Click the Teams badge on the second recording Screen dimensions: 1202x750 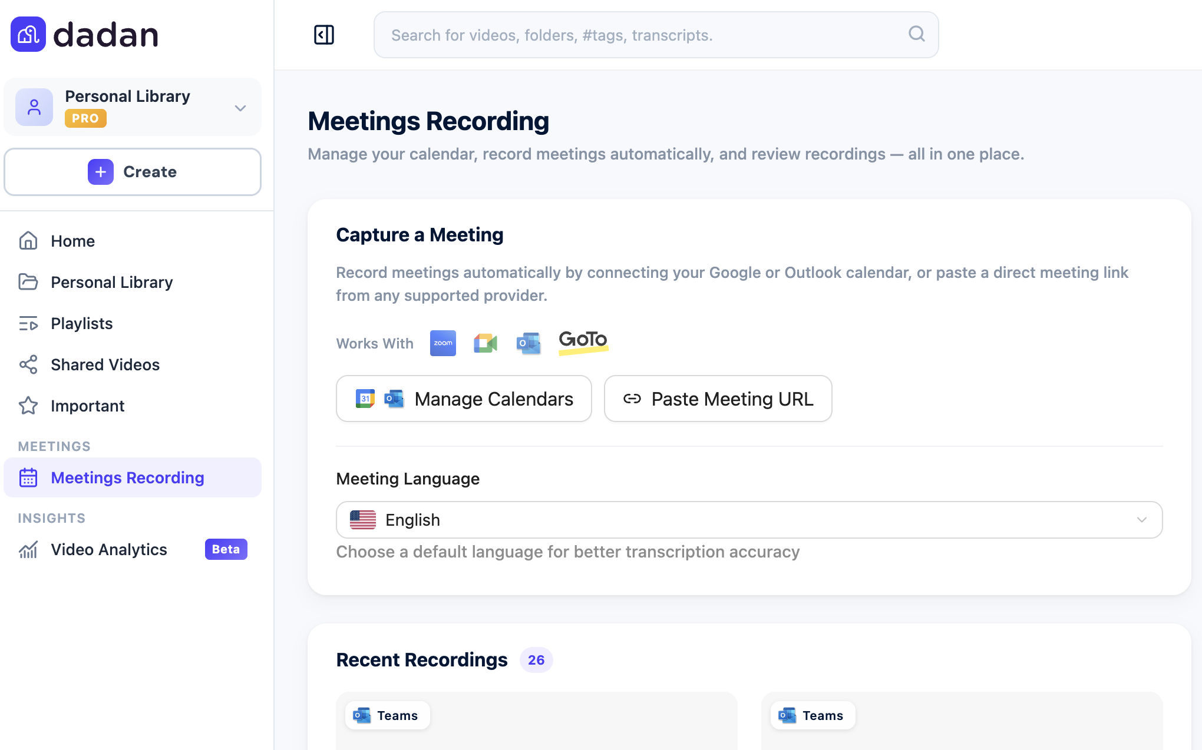[x=813, y=715]
